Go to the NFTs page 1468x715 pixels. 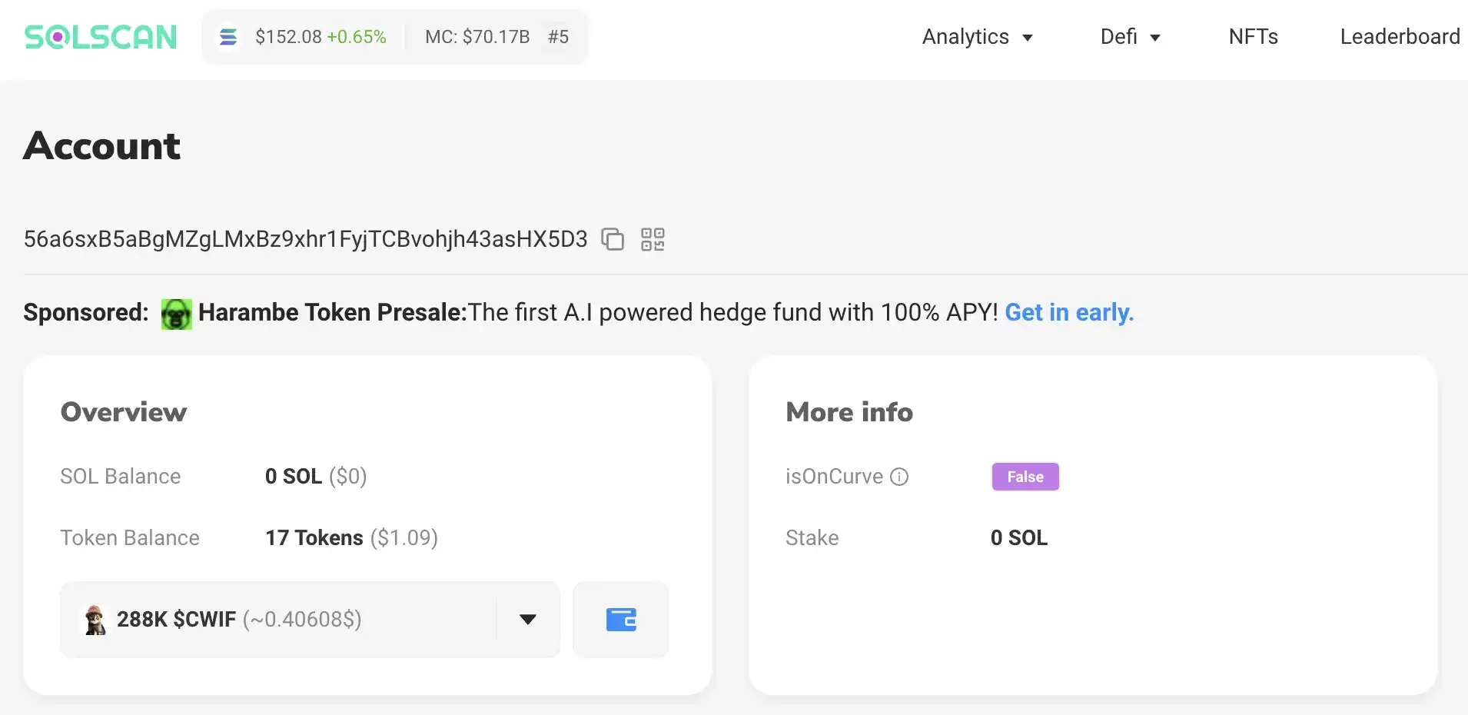point(1253,37)
